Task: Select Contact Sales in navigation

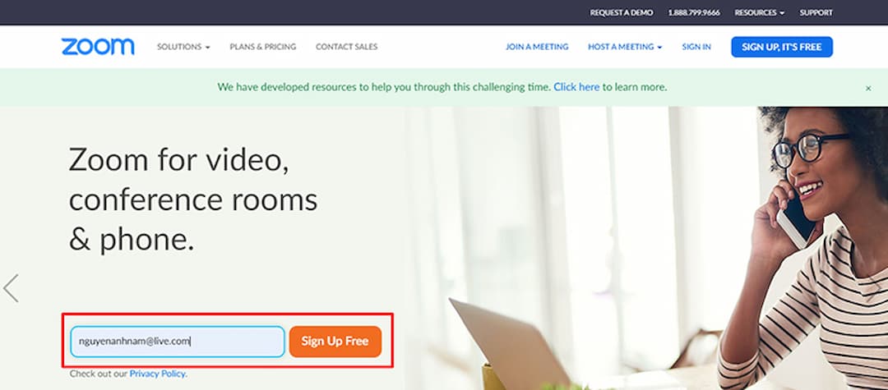Action: click(x=347, y=47)
